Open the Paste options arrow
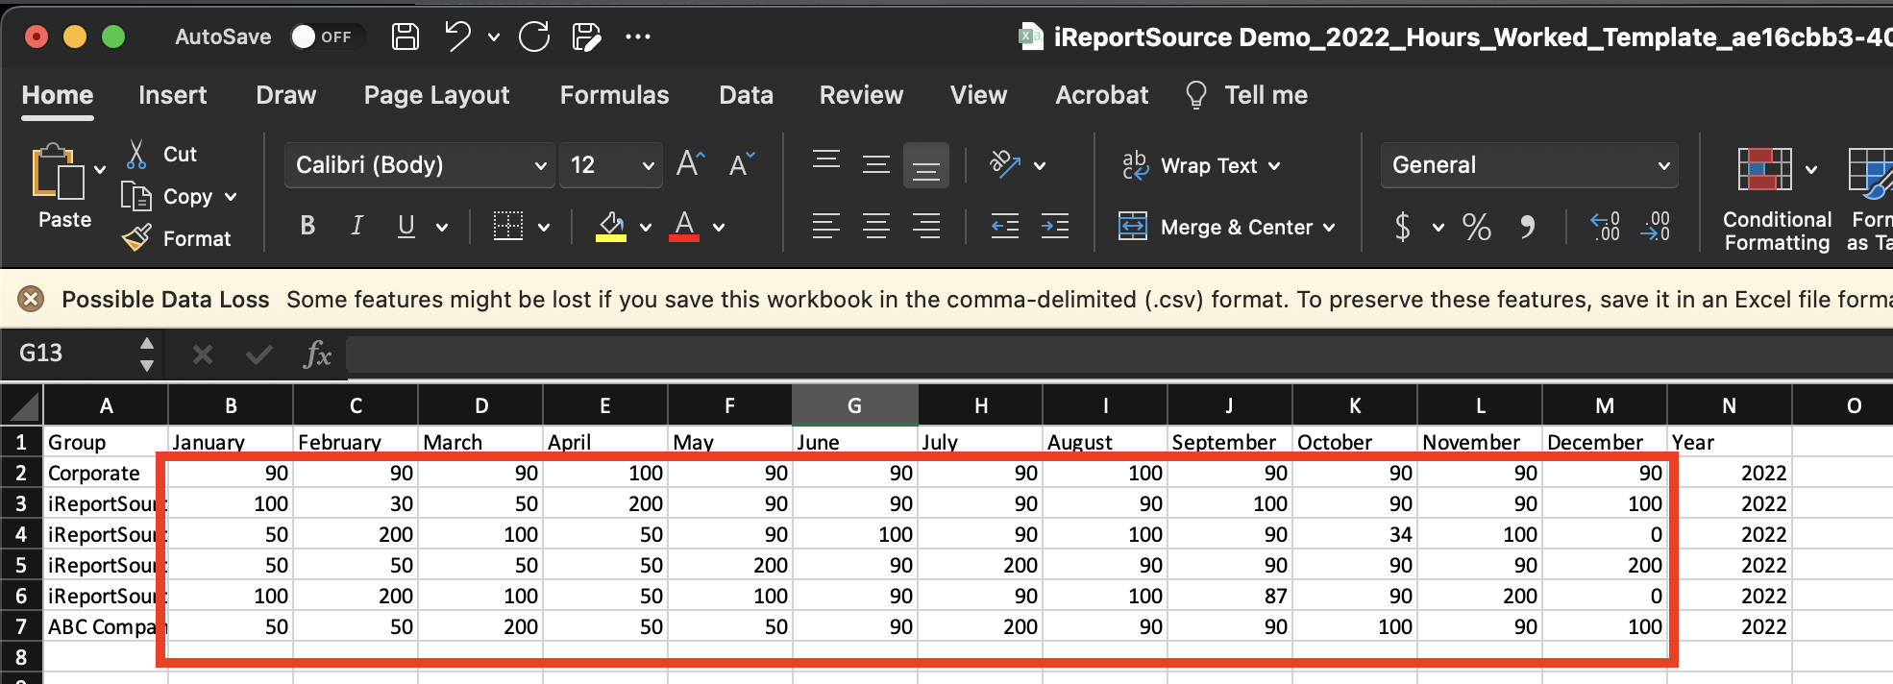Image resolution: width=1893 pixels, height=684 pixels. (x=100, y=170)
